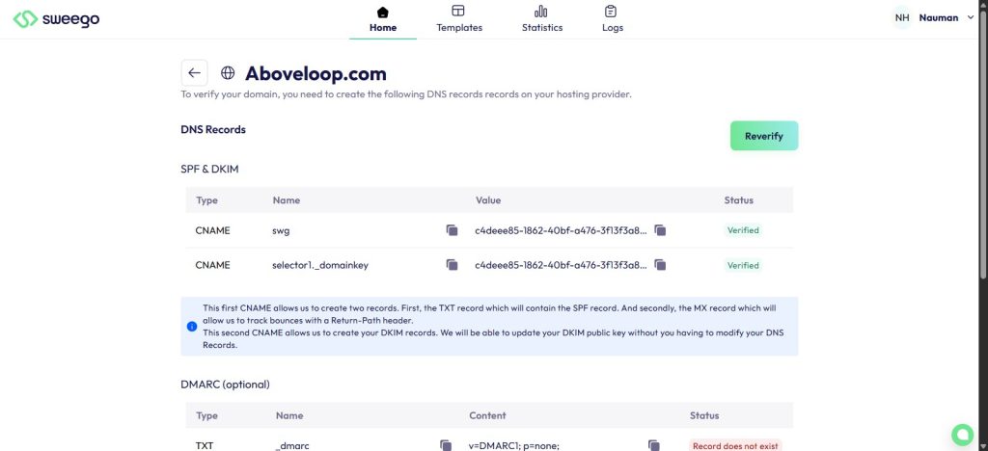Screen dimensions: 988x451
Task: Open the Templates tab
Action: (x=459, y=19)
